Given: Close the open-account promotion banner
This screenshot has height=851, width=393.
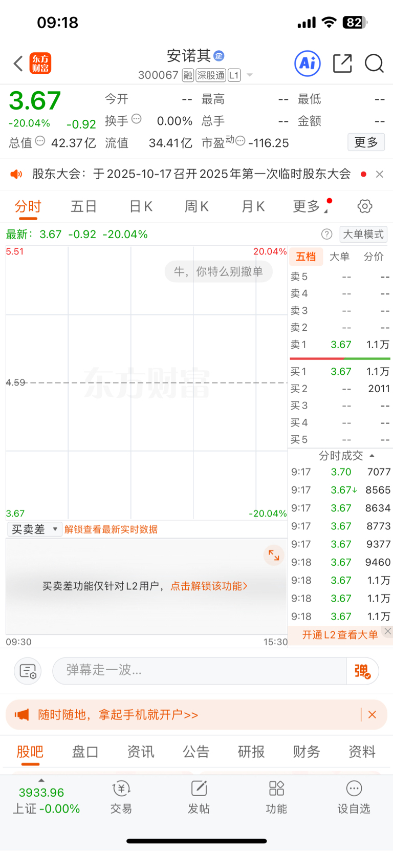Looking at the screenshot, I should (372, 714).
